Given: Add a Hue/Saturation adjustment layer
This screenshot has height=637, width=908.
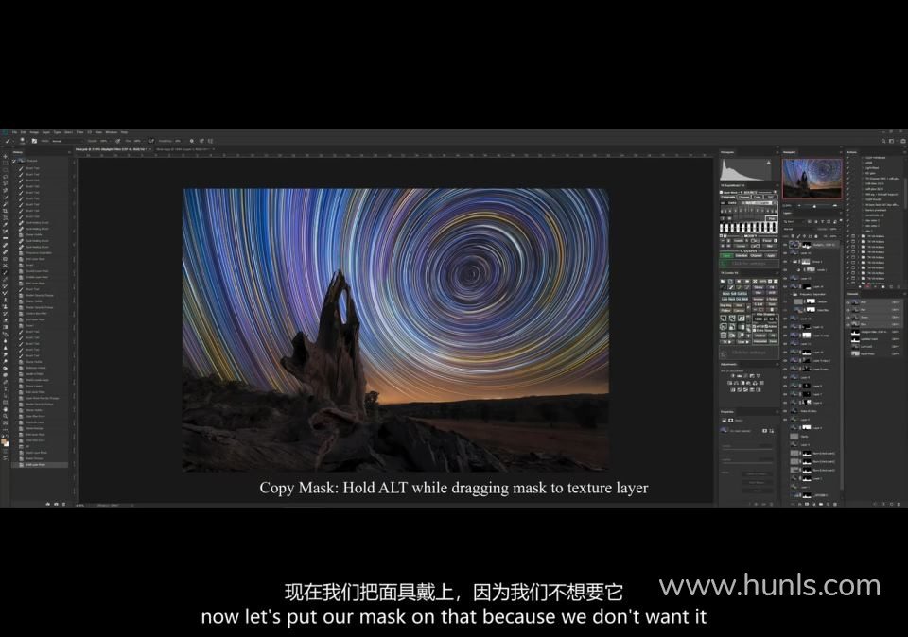Looking at the screenshot, I should point(729,383).
